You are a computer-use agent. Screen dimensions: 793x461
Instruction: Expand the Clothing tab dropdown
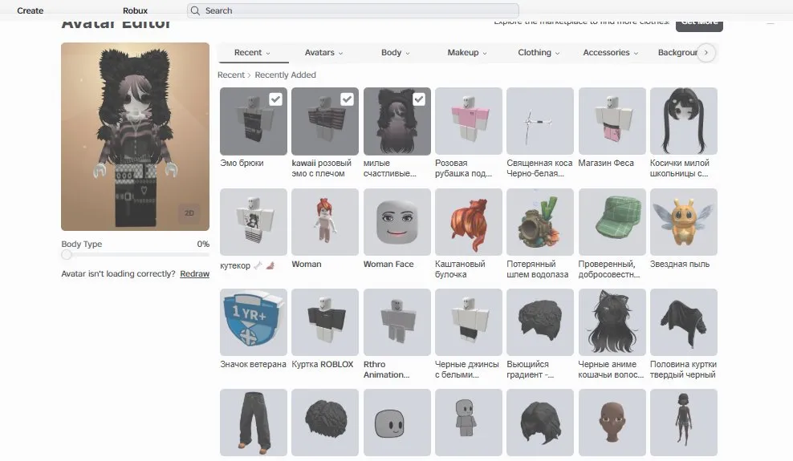click(539, 52)
